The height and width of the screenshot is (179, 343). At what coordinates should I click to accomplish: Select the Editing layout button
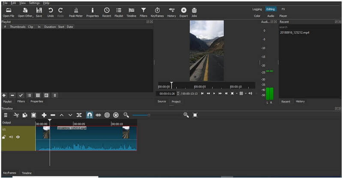pos(271,9)
